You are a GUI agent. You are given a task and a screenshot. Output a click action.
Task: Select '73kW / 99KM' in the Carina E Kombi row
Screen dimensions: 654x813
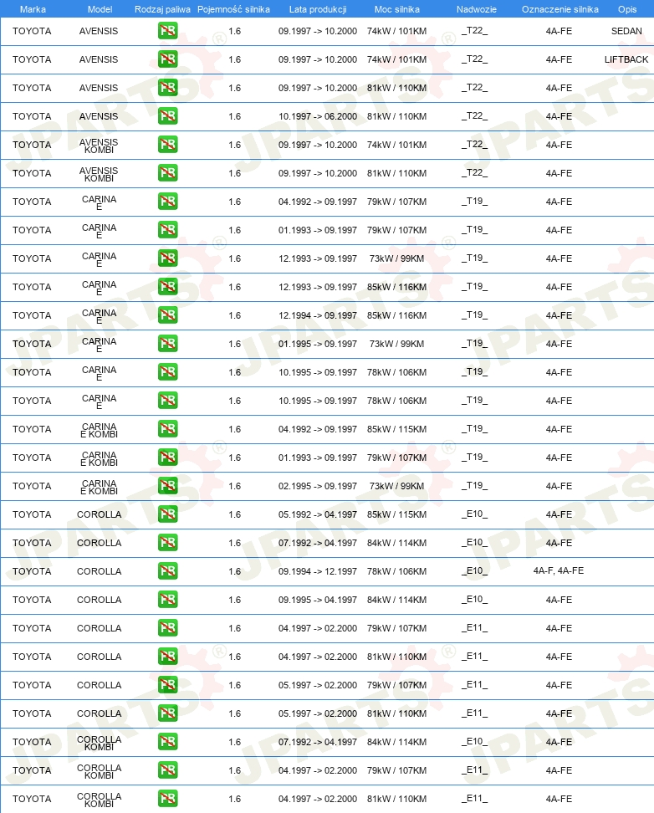point(396,486)
